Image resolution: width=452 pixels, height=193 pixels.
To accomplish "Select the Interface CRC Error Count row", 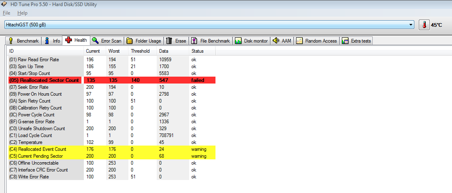I will click(x=111, y=170).
